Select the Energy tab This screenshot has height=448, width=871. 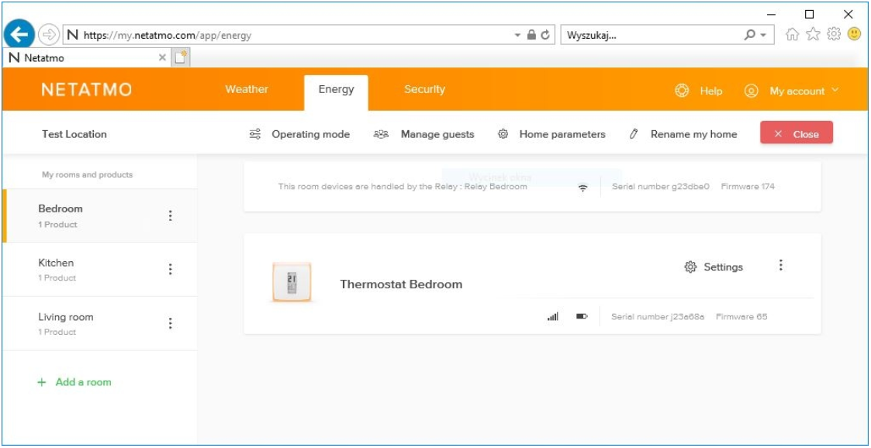pyautogui.click(x=336, y=89)
